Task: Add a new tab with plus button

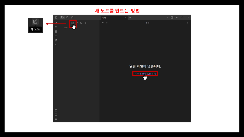Action: pos(130,18)
